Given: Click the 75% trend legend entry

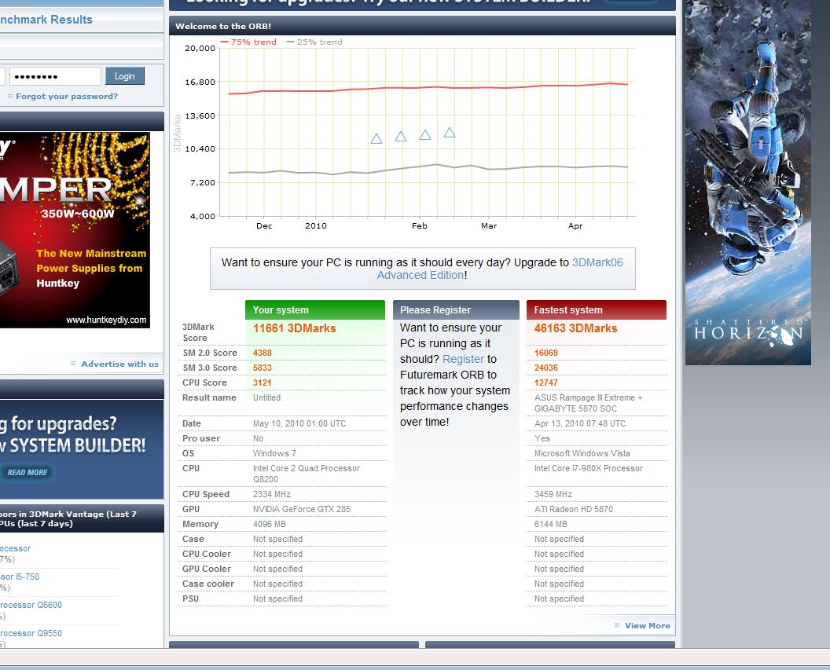Looking at the screenshot, I should tap(248, 42).
